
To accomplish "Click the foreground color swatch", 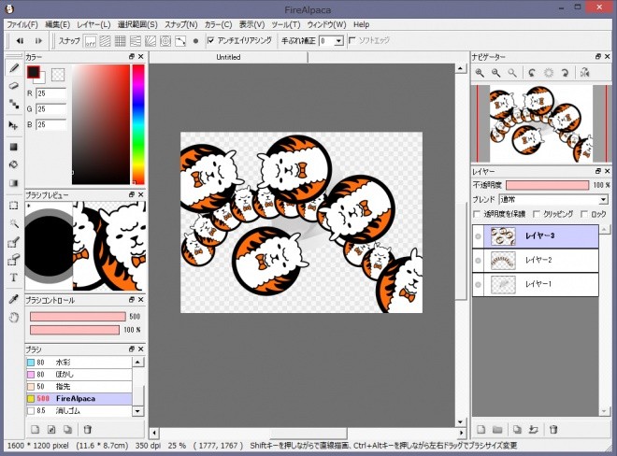I will coord(33,72).
